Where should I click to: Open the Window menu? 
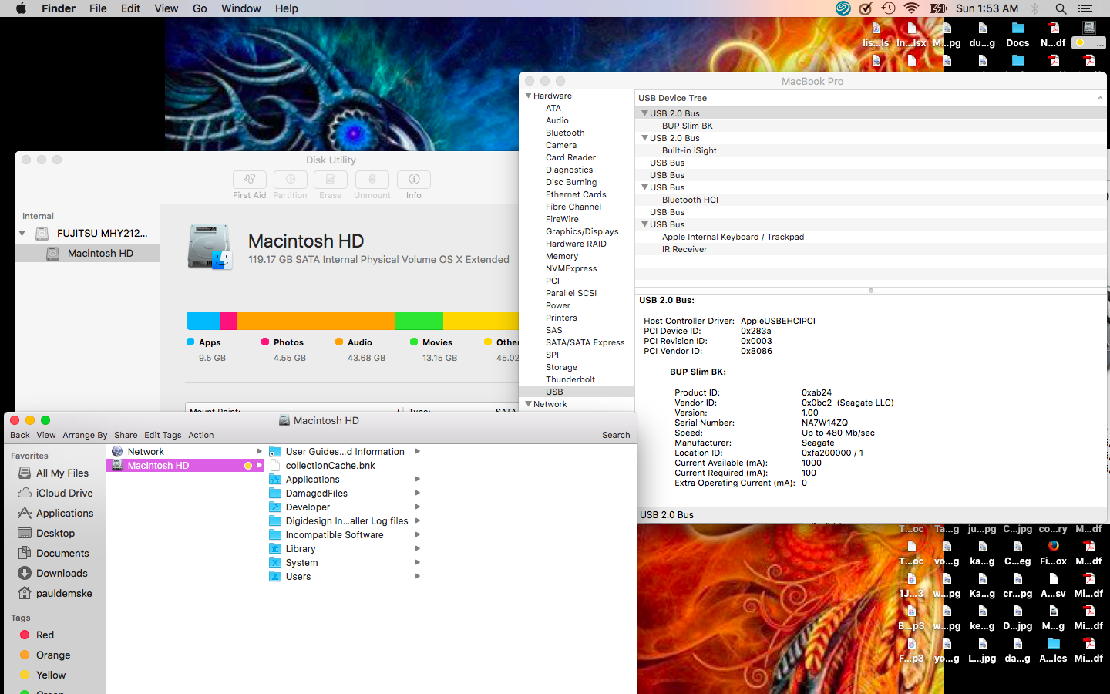(240, 8)
